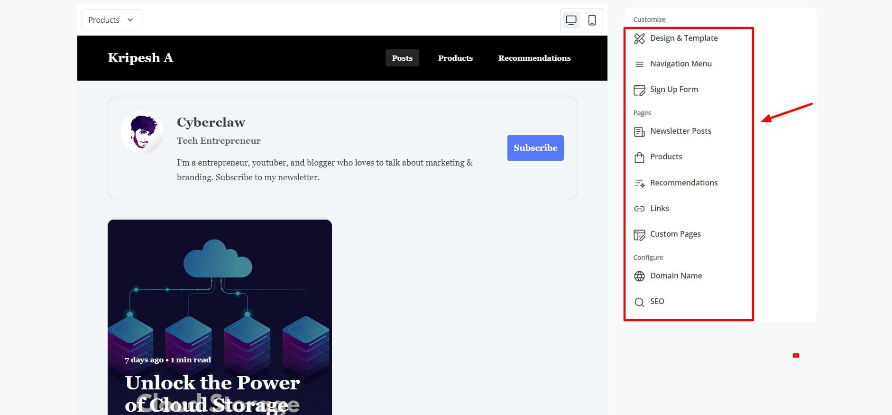The image size is (892, 415).
Task: Click the Sign Up Form icon
Action: 639,90
